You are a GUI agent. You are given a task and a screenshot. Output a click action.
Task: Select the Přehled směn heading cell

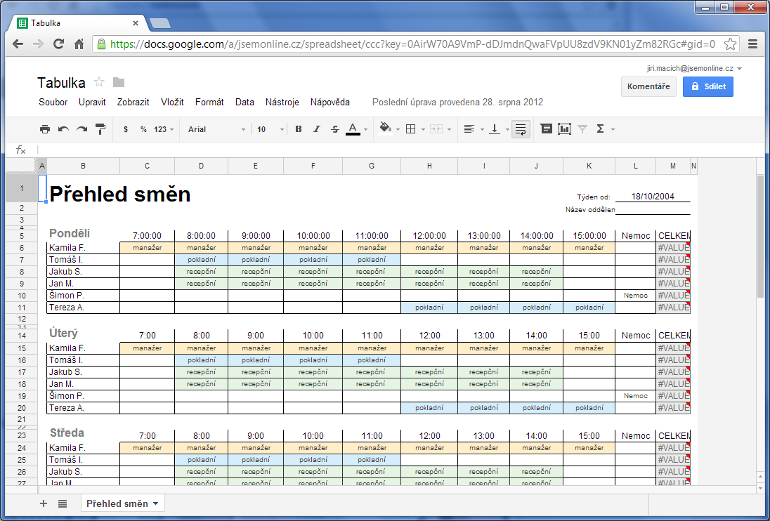coord(120,194)
